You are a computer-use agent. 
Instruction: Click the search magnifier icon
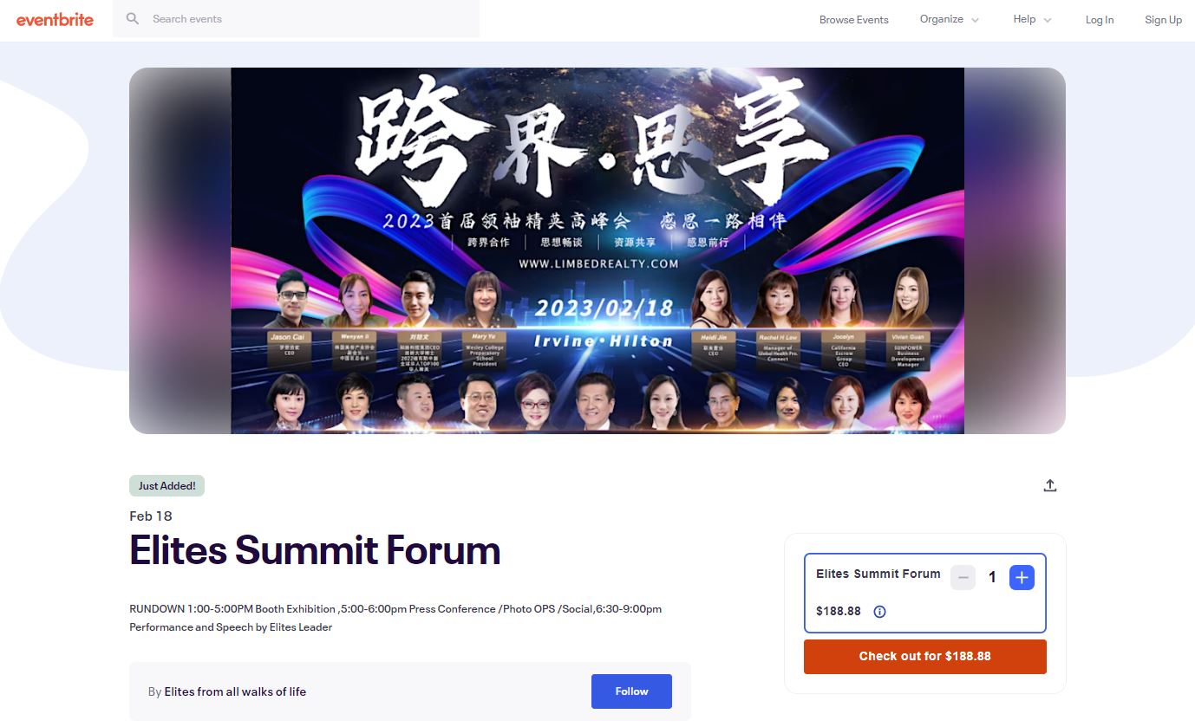[133, 18]
